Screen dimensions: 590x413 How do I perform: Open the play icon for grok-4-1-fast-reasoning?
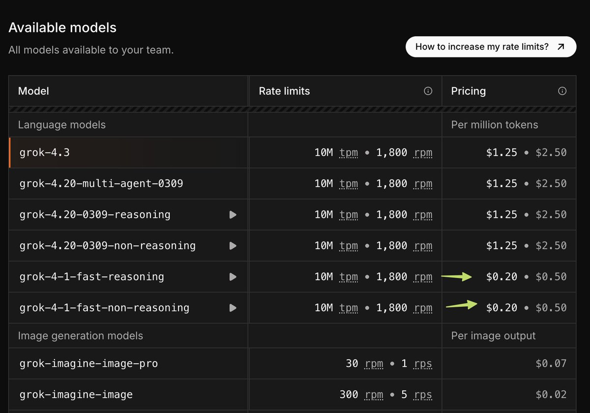pos(233,277)
